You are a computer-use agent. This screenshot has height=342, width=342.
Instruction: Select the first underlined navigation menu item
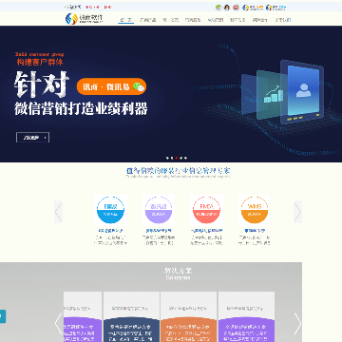tap(125, 20)
